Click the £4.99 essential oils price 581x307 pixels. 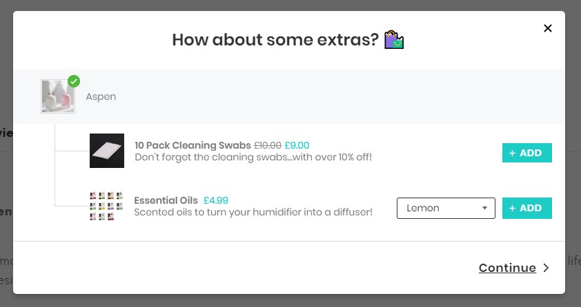tap(216, 200)
